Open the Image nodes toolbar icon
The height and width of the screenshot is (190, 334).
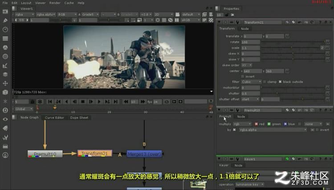(5, 12)
